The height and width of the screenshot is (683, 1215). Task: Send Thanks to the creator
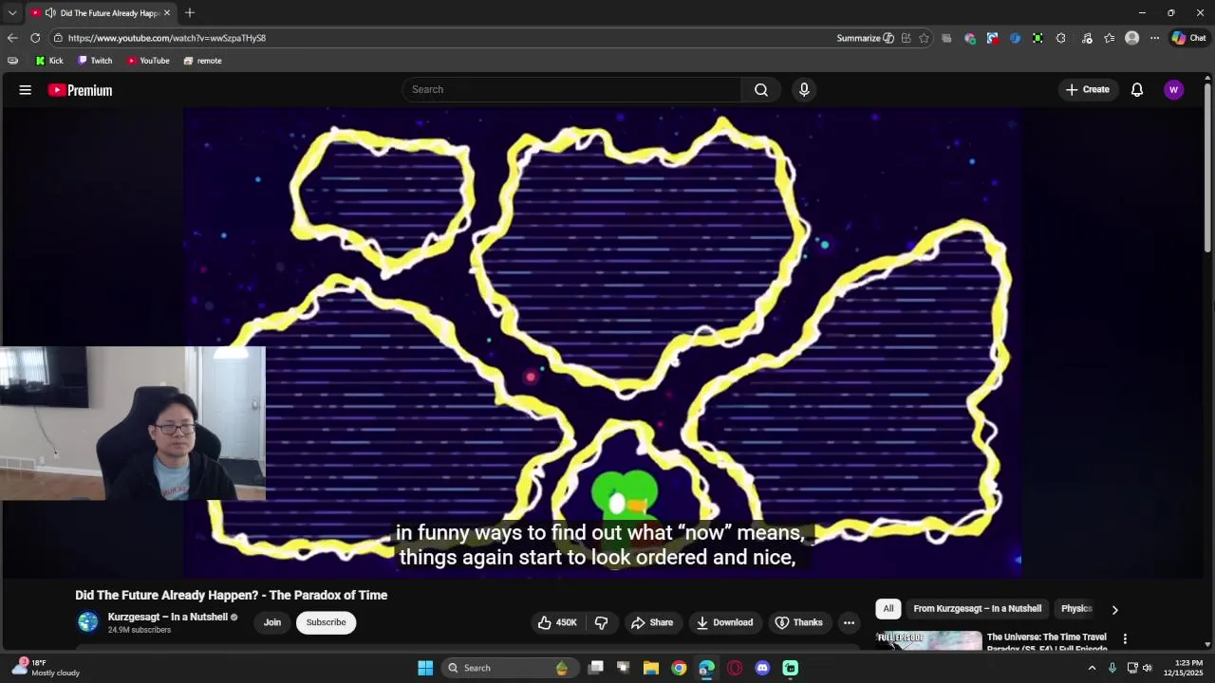798,622
